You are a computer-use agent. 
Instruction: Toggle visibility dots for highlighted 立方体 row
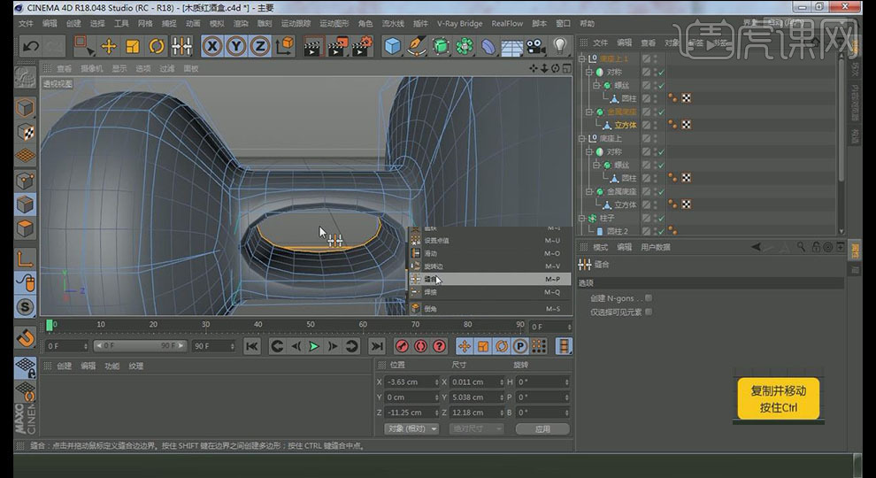pos(656,125)
